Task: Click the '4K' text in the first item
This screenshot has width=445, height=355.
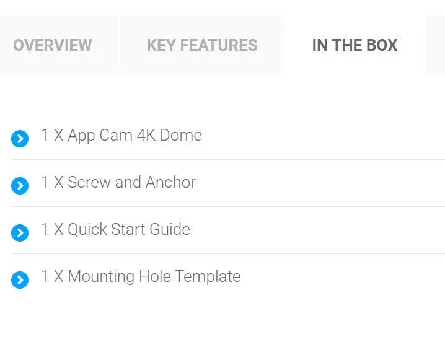Action: click(146, 135)
